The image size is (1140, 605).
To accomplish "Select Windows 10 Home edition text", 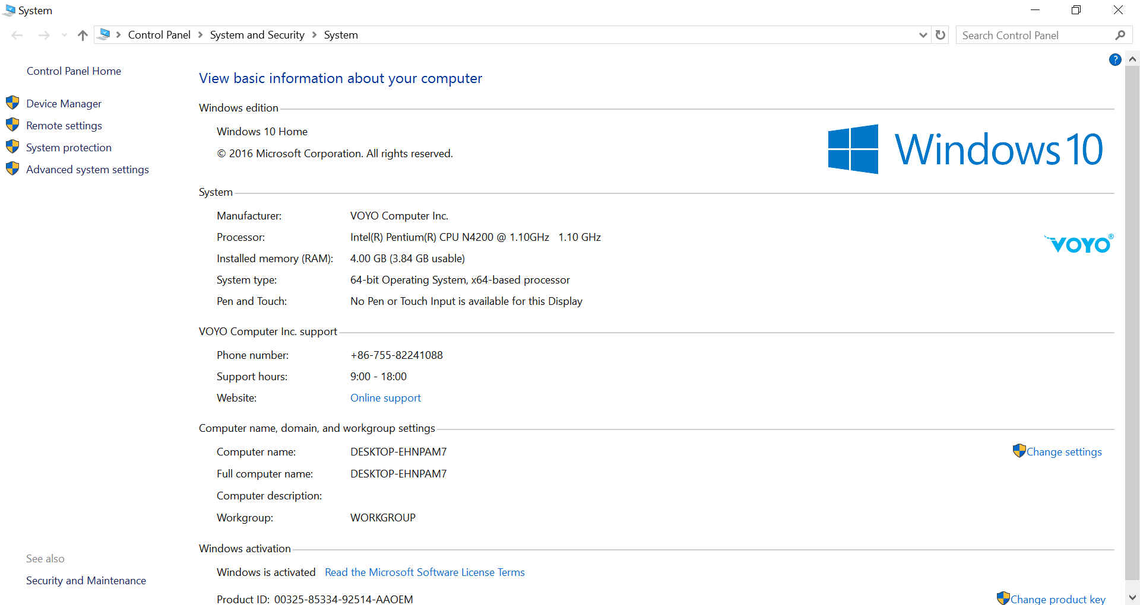I will (x=262, y=132).
